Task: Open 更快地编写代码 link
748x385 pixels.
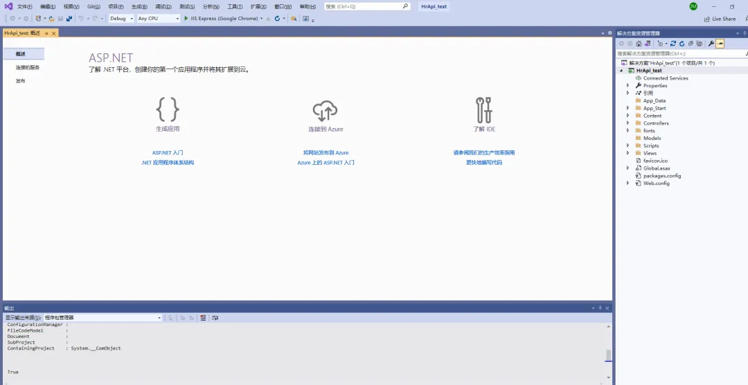Action: click(483, 163)
